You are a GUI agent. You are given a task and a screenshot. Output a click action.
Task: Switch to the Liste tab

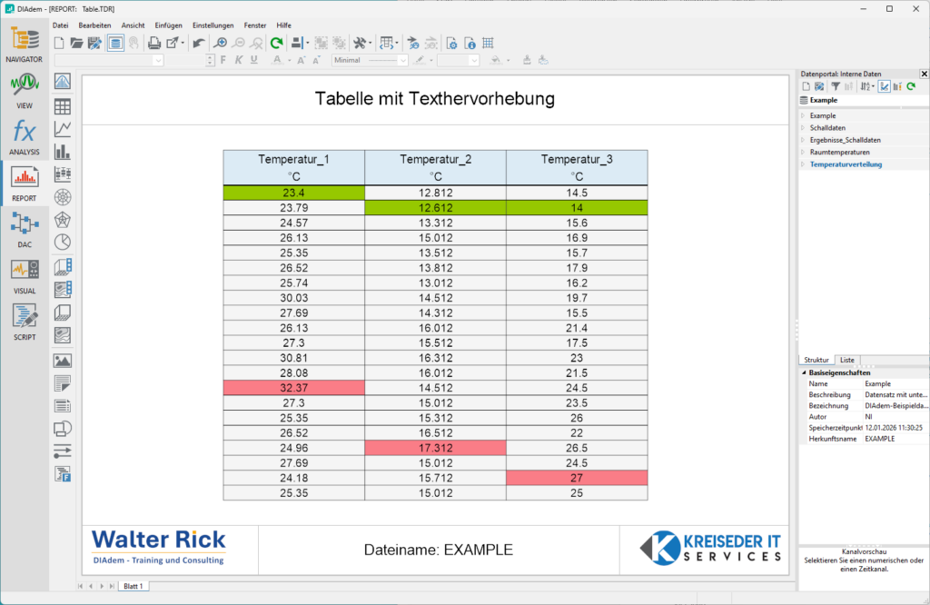(x=846, y=361)
